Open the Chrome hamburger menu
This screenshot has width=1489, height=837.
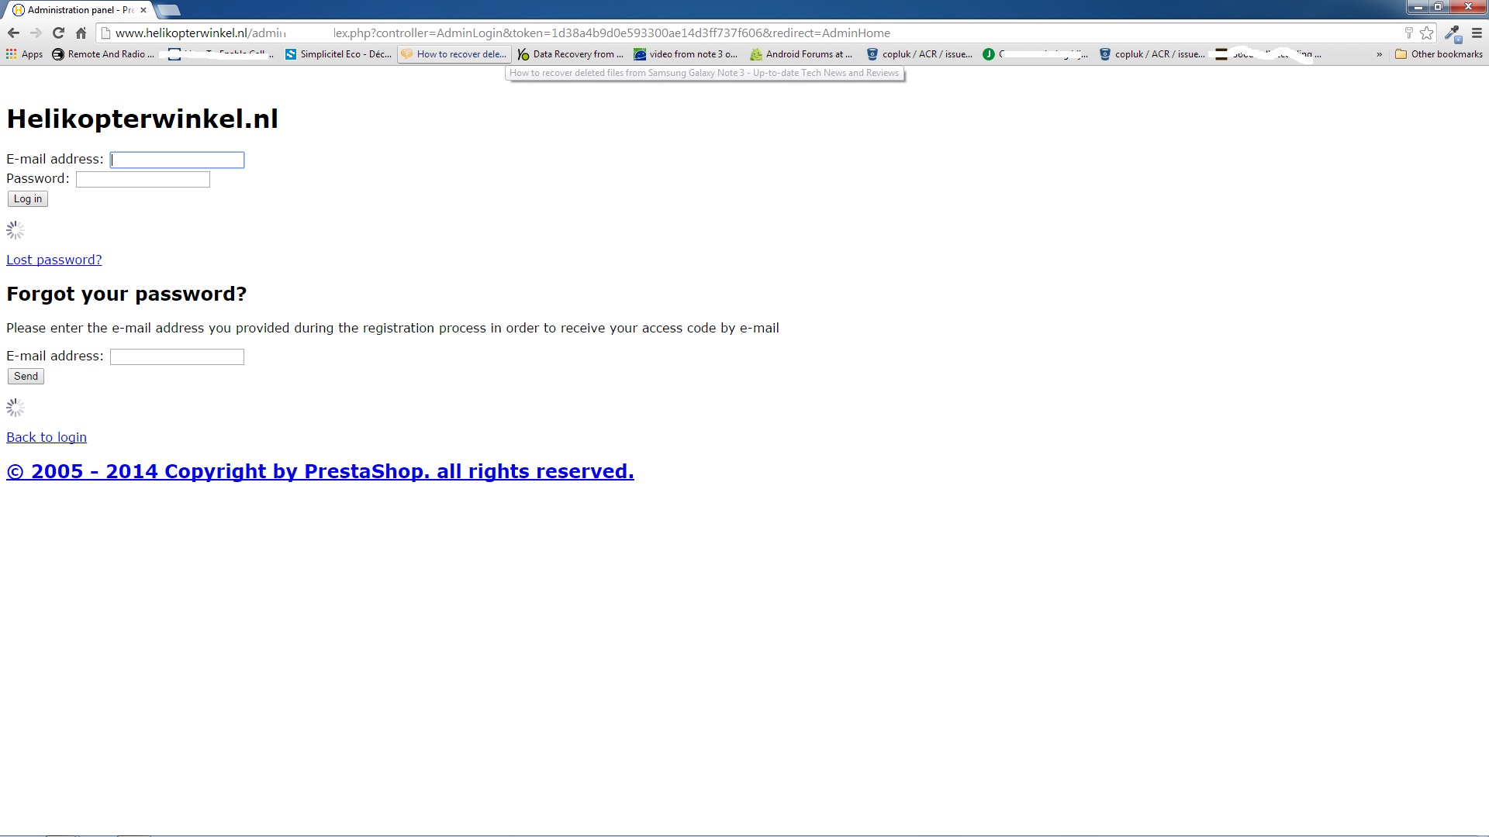coord(1477,33)
